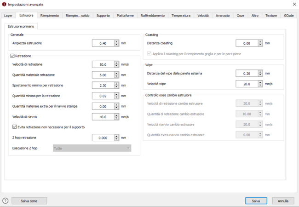Click the help question mark icon
The image size is (299, 207).
coord(6,201)
